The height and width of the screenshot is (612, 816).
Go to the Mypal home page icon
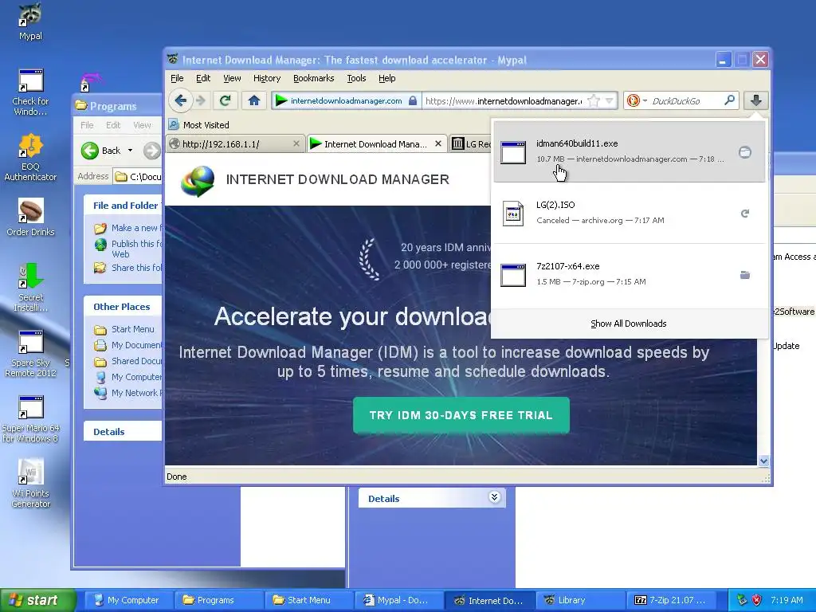(x=254, y=100)
